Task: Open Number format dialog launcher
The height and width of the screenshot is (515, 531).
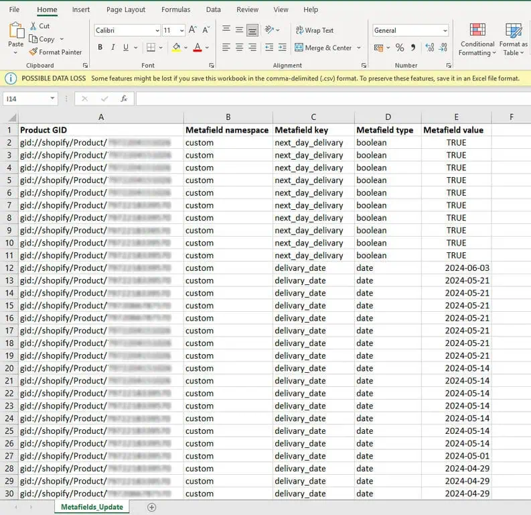Action: (x=449, y=65)
